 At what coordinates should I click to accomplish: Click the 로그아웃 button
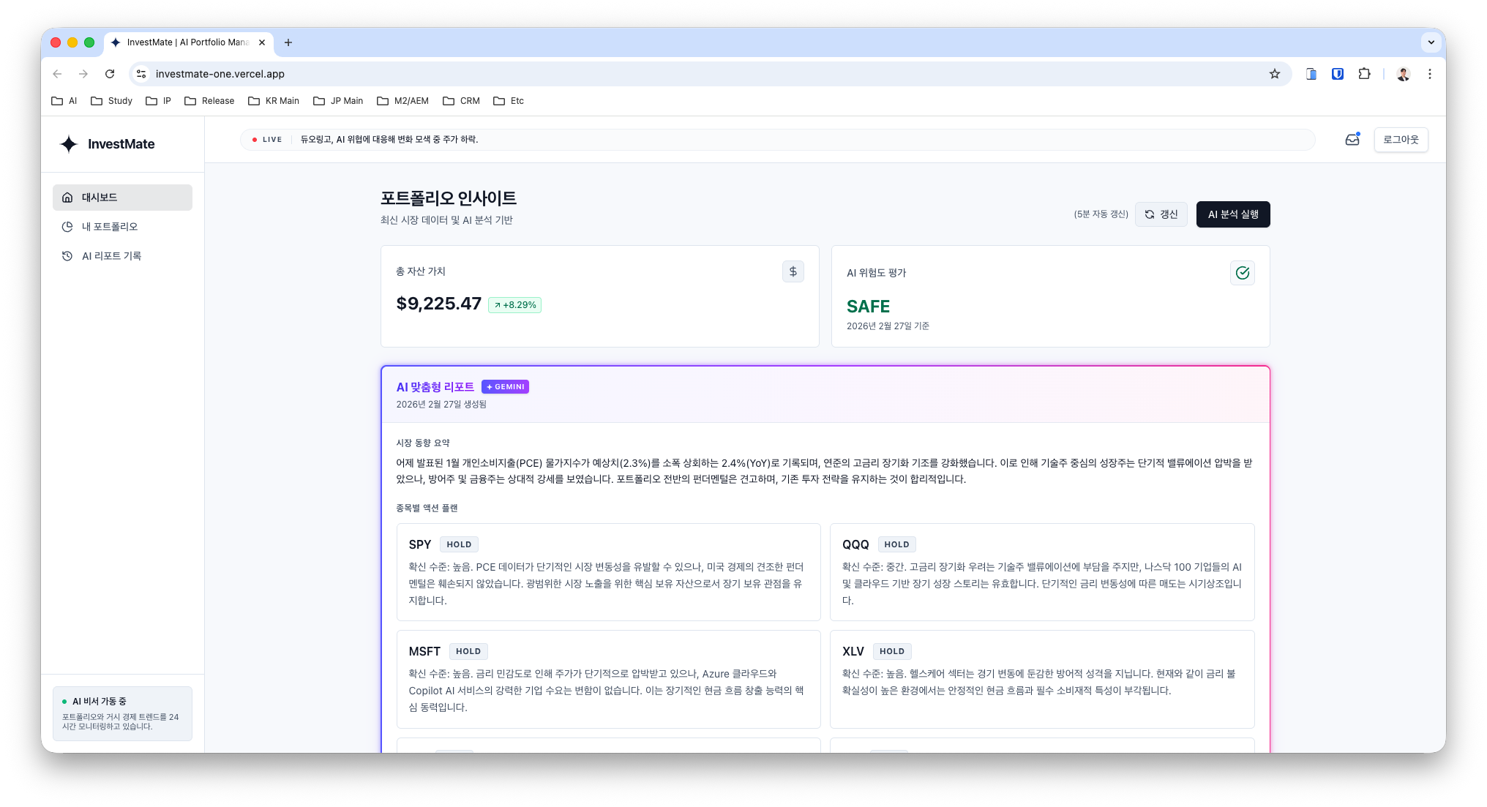1401,140
